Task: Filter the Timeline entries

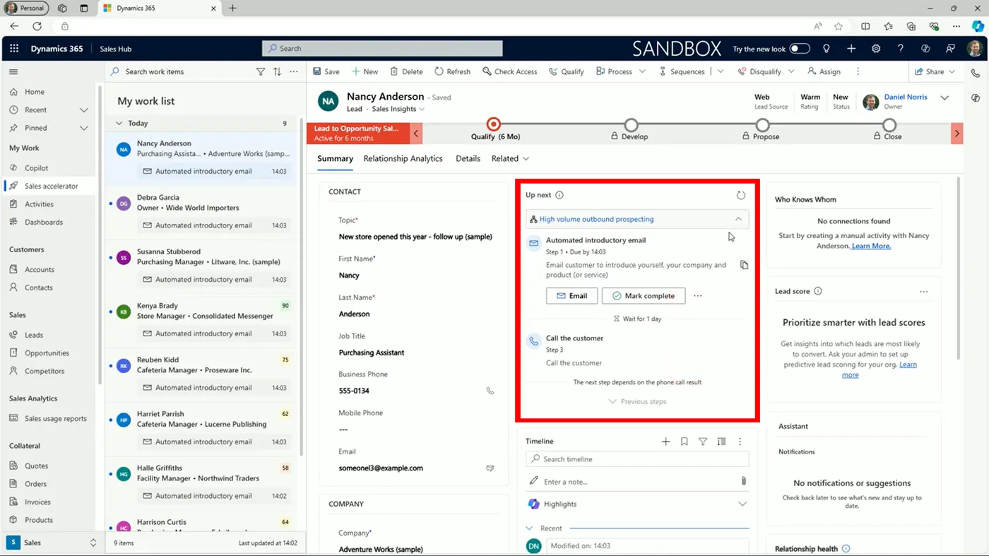Action: tap(703, 441)
